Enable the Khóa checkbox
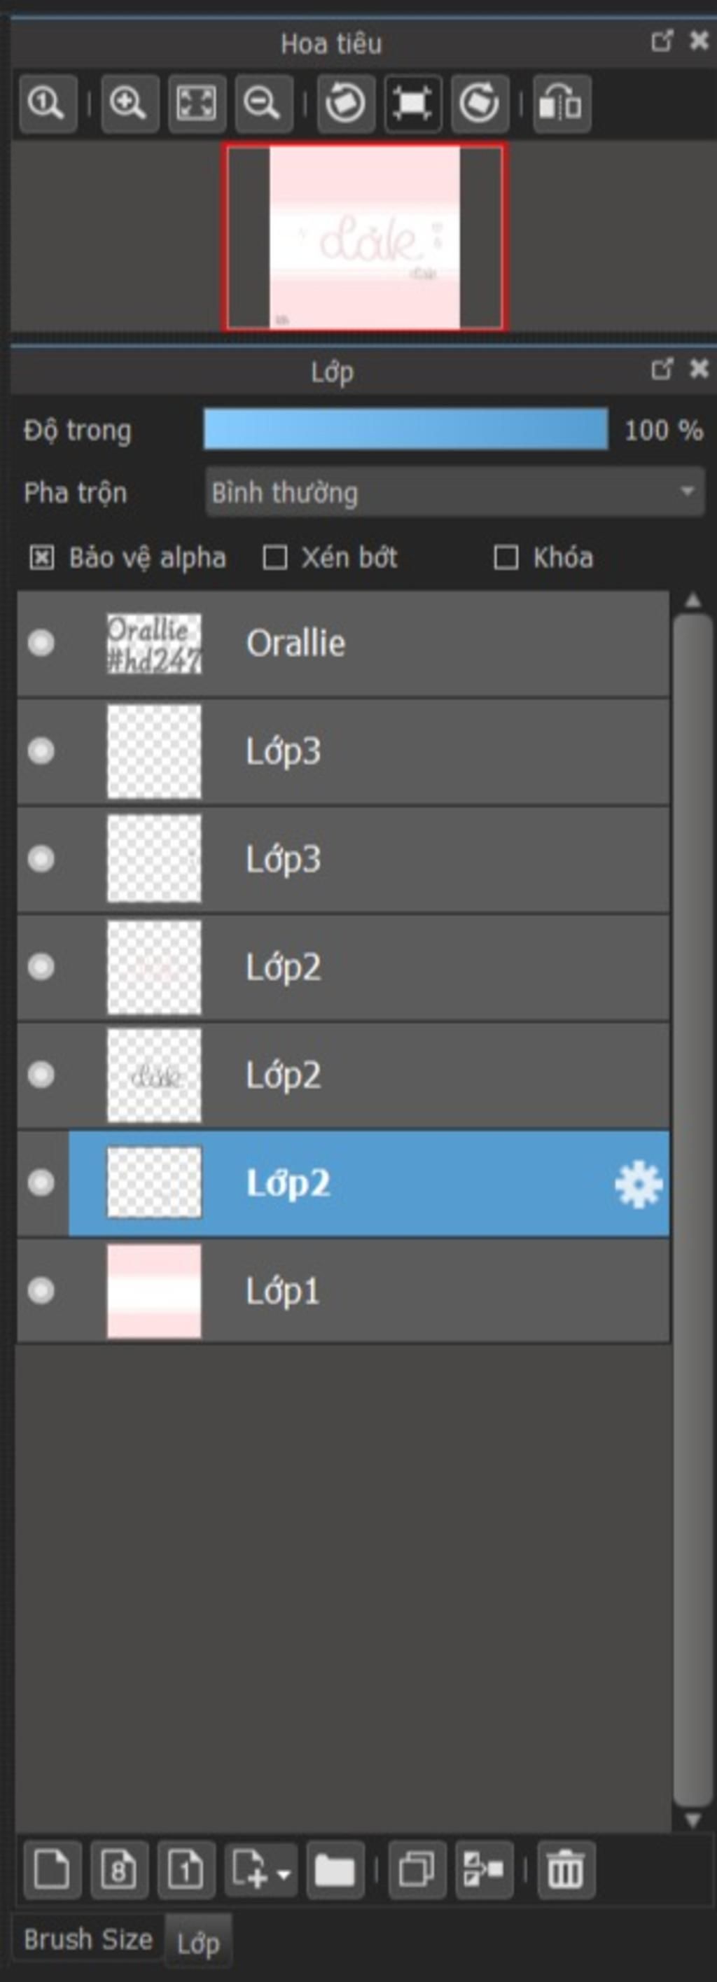The height and width of the screenshot is (1982, 717). point(506,558)
